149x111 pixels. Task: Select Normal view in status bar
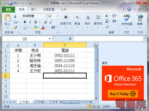point(89,106)
